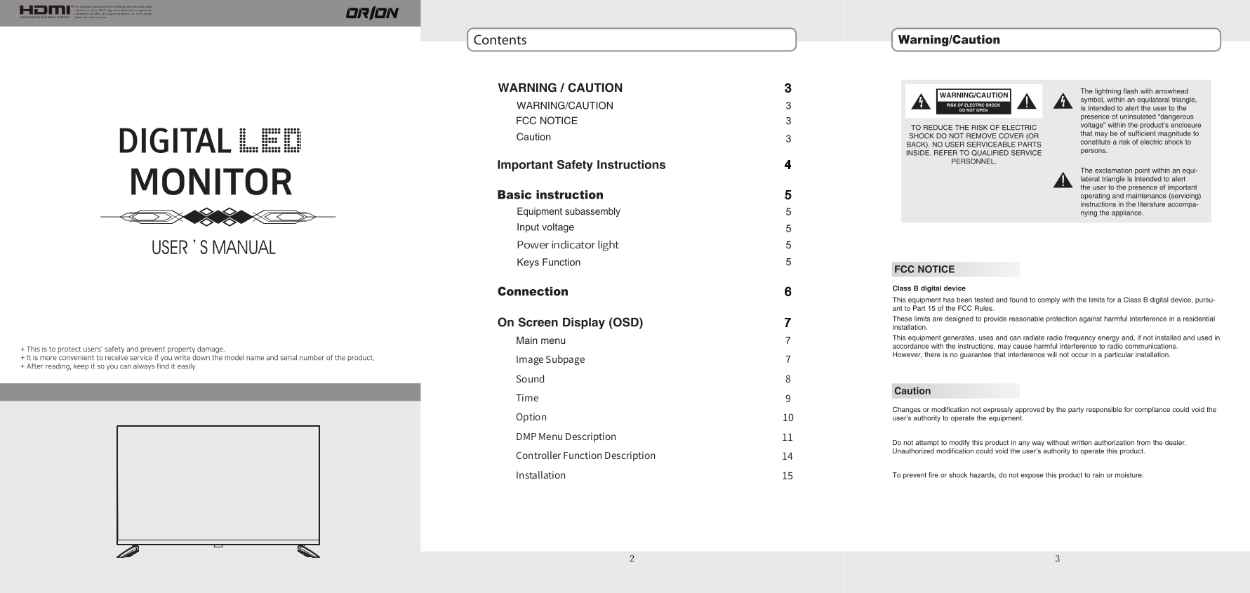Go to 'Important Safety Instructions' contents entry
This screenshot has height=593, width=1250.
[x=581, y=165]
